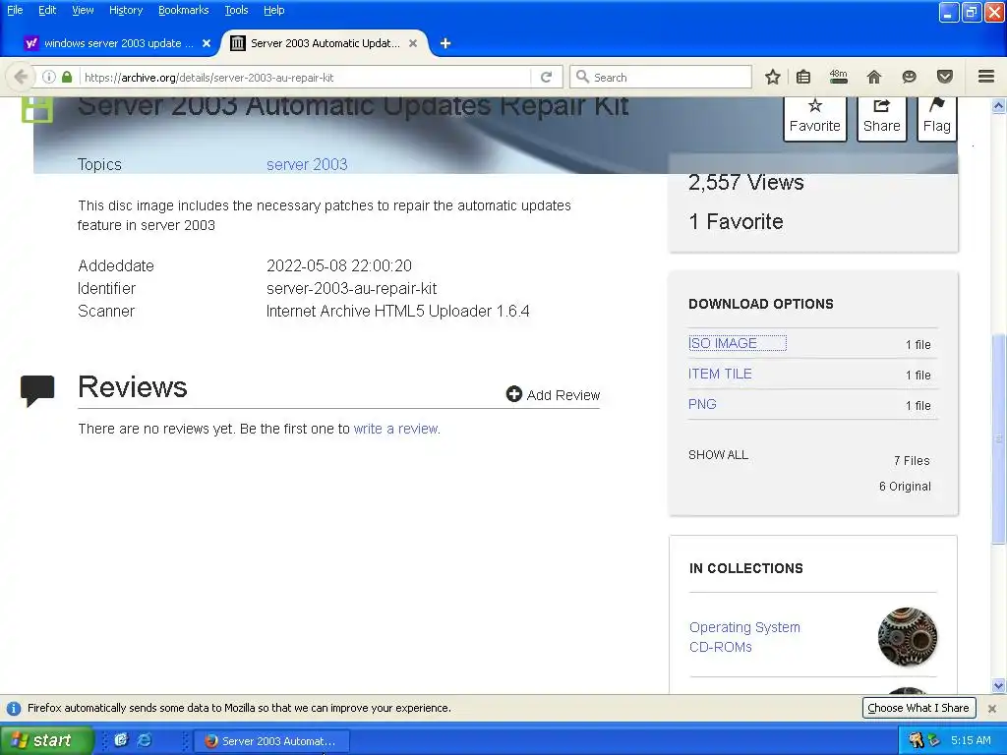Image resolution: width=1007 pixels, height=755 pixels.
Task: Open the Firefox hamburger menu
Action: click(x=986, y=77)
